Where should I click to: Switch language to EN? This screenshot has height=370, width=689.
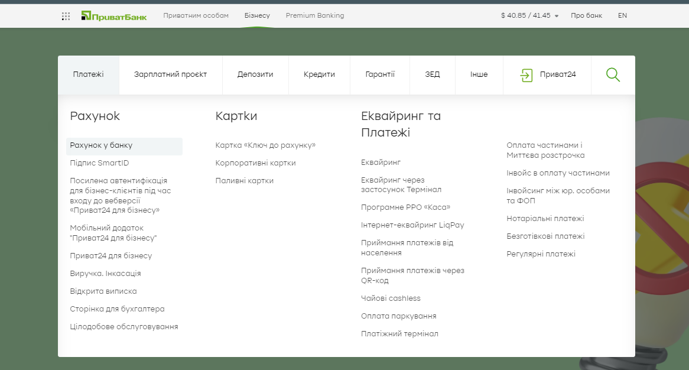tap(622, 15)
